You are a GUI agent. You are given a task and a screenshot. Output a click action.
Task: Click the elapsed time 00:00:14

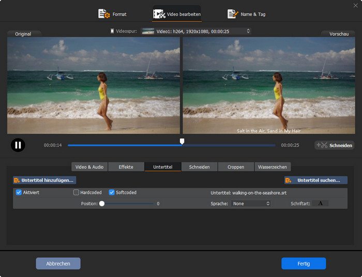click(x=53, y=145)
